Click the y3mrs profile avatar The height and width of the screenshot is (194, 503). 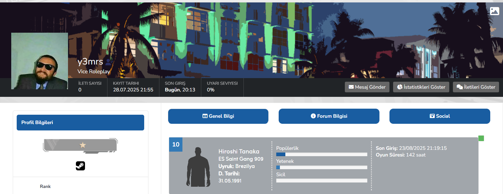click(39, 61)
